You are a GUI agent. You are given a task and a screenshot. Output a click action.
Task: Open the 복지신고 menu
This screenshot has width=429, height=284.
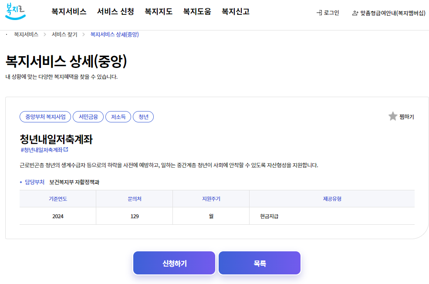(x=235, y=13)
